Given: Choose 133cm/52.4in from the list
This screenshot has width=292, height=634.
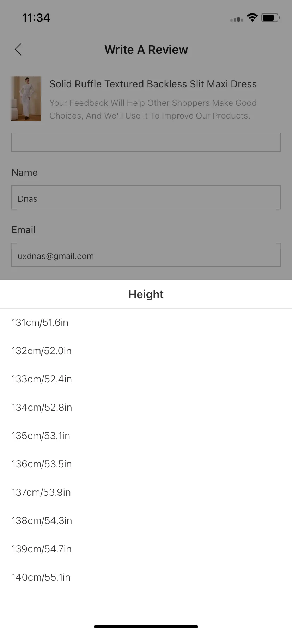Looking at the screenshot, I should 146,379.
